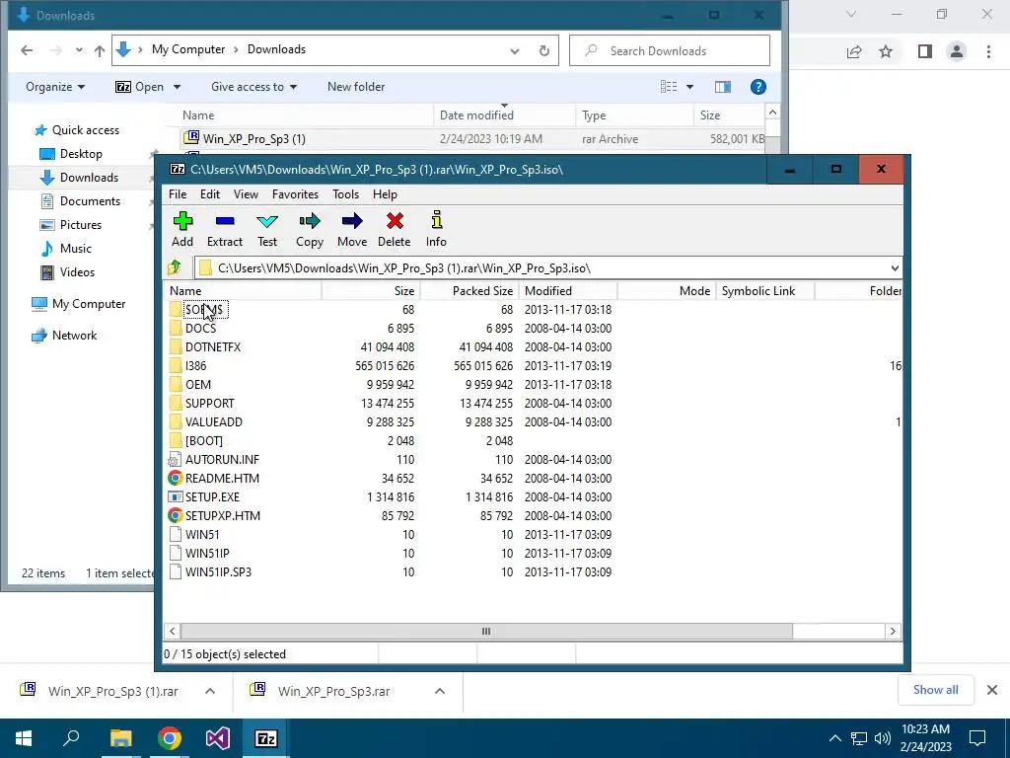Image resolution: width=1010 pixels, height=758 pixels.
Task: Select the SETUPXP.HTM Chrome file icon
Action: [x=176, y=515]
